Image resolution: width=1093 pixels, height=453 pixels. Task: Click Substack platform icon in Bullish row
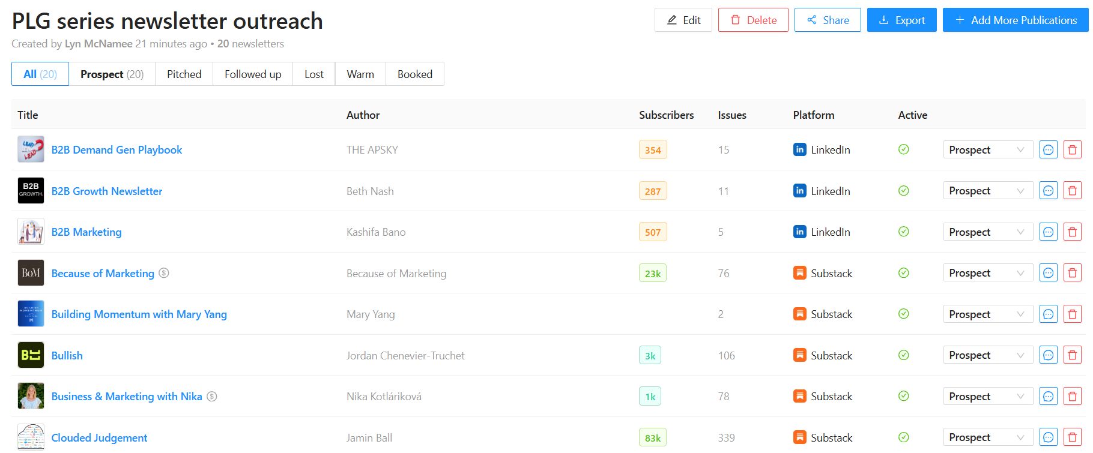(x=800, y=355)
